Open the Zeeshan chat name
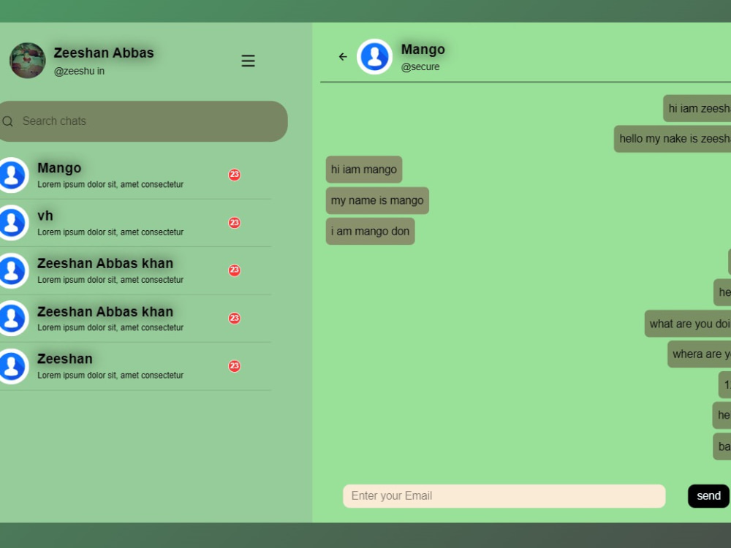Viewport: 731px width, 548px height. coord(65,359)
